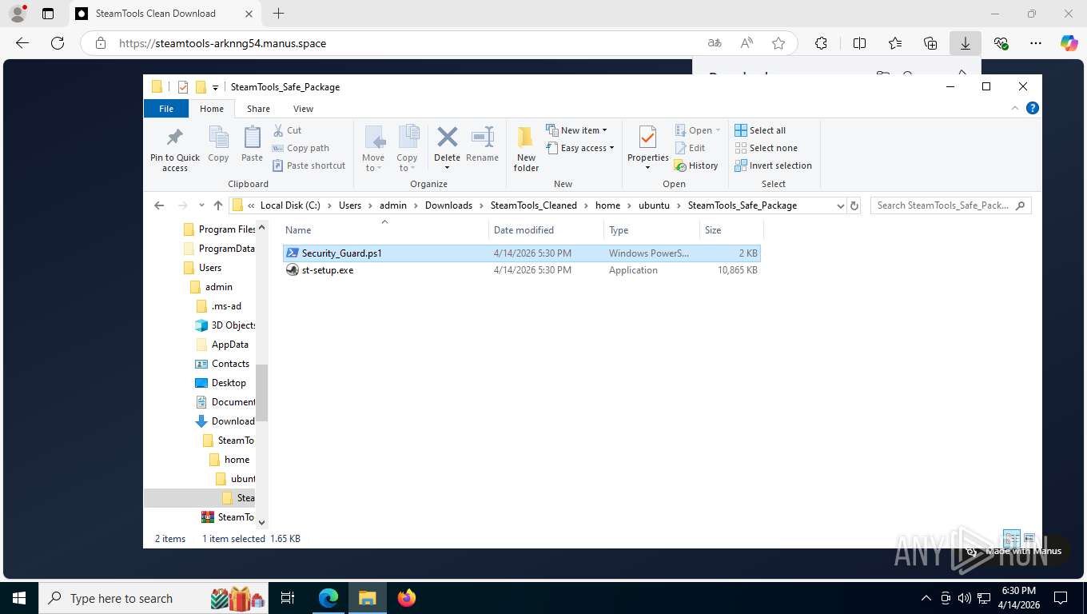Viewport: 1087px width, 614px height.
Task: Select ProgramData in navigation tree
Action: [220, 249]
